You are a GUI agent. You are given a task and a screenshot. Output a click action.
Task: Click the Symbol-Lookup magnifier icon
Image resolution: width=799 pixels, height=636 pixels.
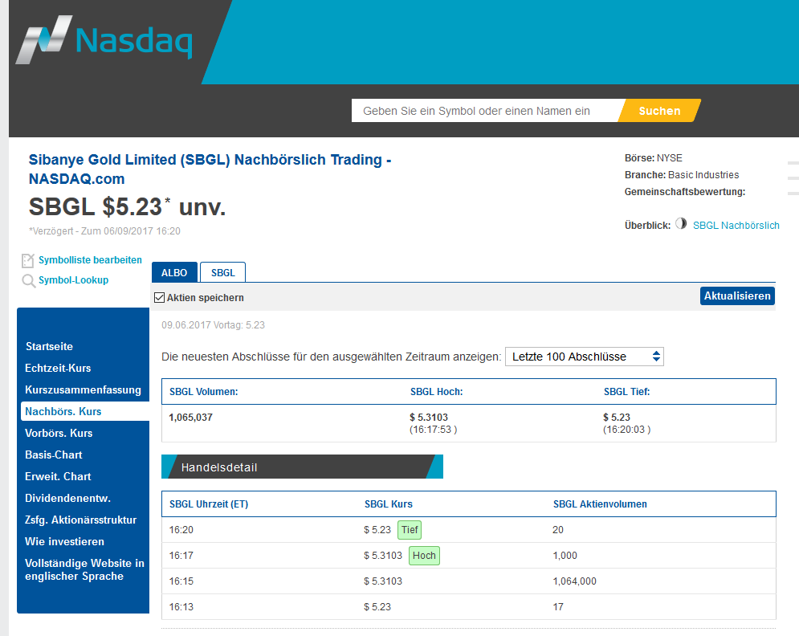click(x=29, y=281)
